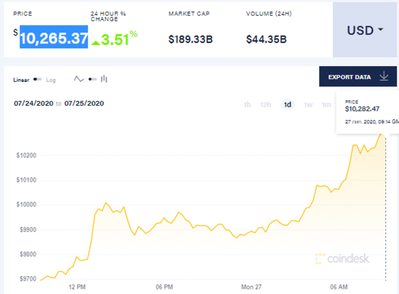Select the Linear scale option

[21, 80]
